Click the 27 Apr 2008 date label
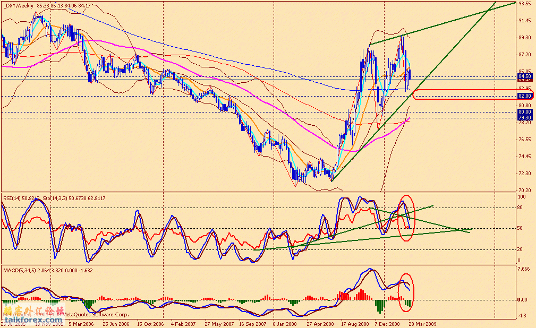536x328 pixels. (x=320, y=324)
